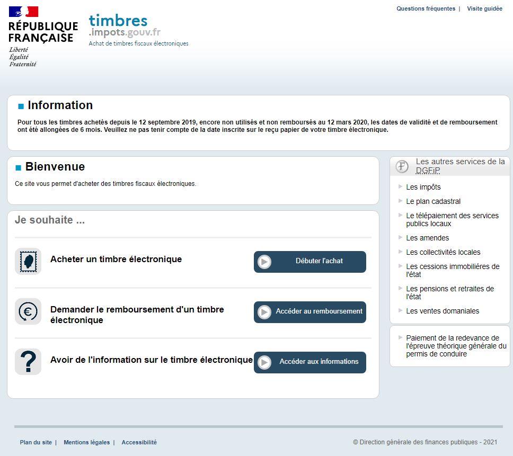Open the Les amendes link
The image size is (513, 456).
(x=427, y=238)
